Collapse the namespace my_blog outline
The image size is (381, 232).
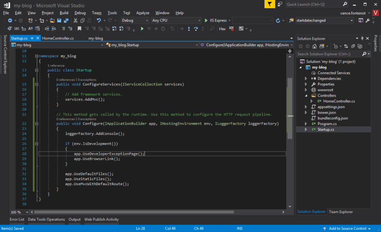[x=36, y=56]
